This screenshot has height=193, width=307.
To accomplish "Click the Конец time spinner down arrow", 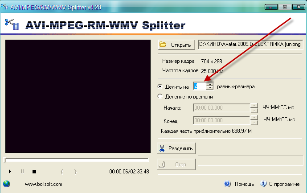I will tap(254, 123).
